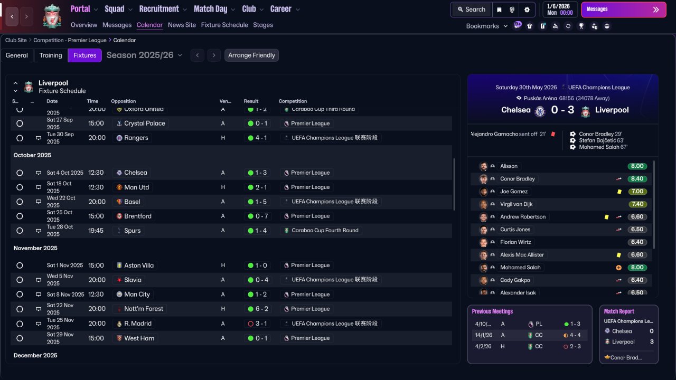Switch to the Overview sub-tab
Image resolution: width=676 pixels, height=380 pixels.
pos(84,25)
